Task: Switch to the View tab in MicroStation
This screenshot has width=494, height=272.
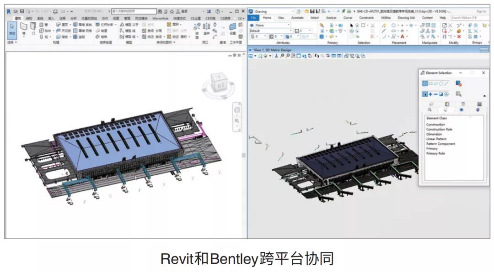Action: point(281,18)
